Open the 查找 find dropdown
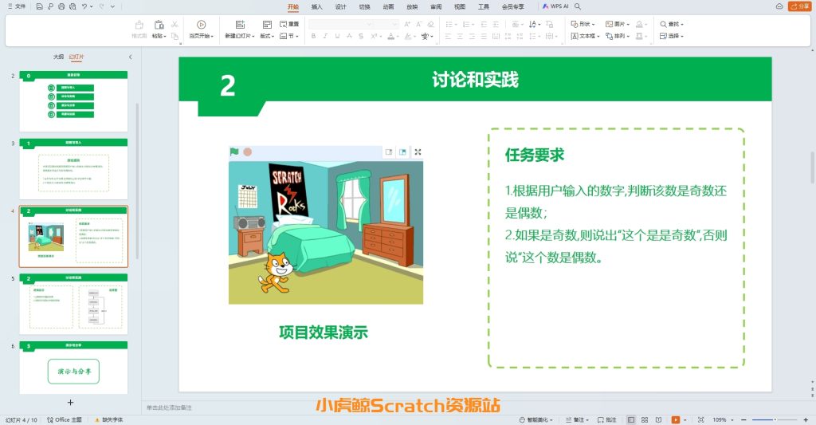 pyautogui.click(x=671, y=24)
